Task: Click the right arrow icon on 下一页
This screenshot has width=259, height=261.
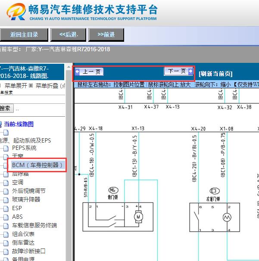Action: (x=190, y=71)
